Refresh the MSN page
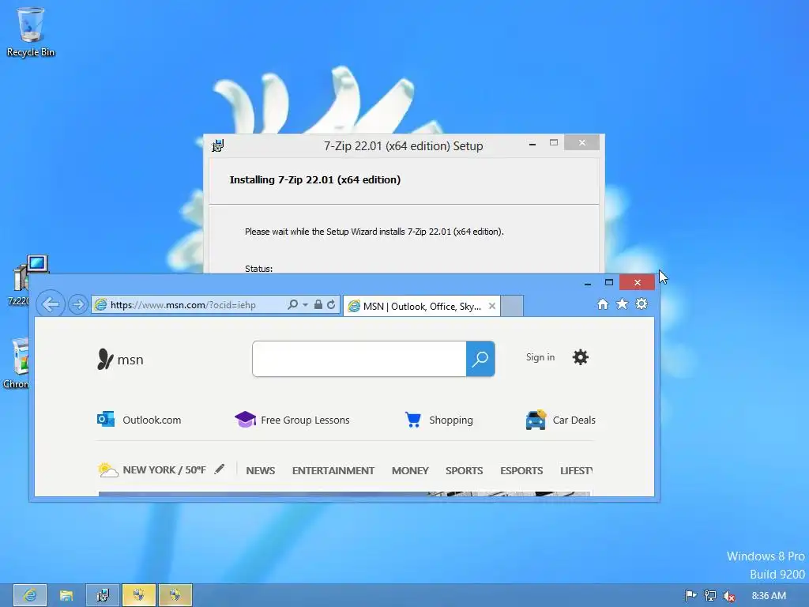The height and width of the screenshot is (607, 809). click(331, 304)
